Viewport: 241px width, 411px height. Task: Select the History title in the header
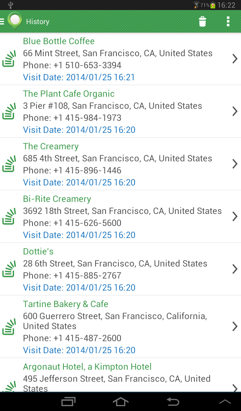pyautogui.click(x=38, y=22)
